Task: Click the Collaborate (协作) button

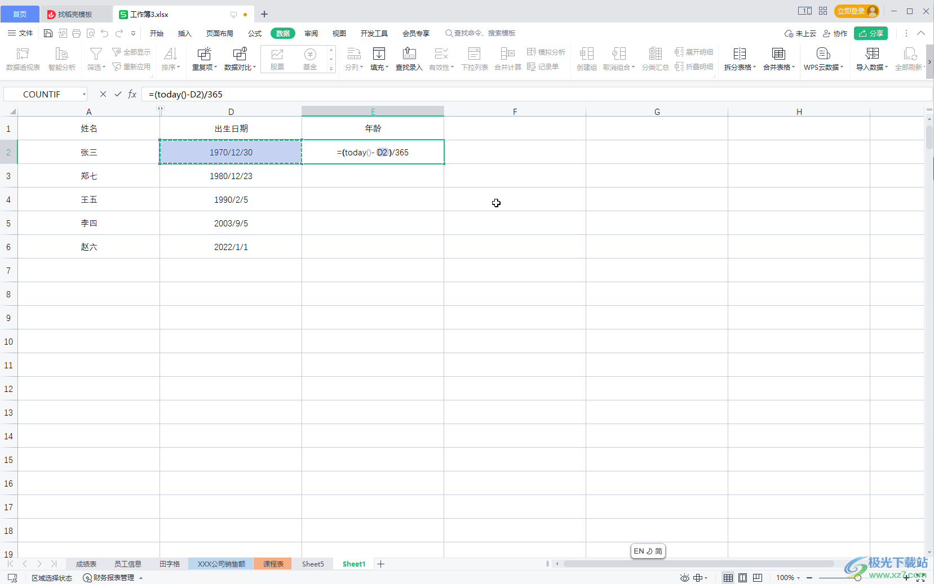Action: 835,33
